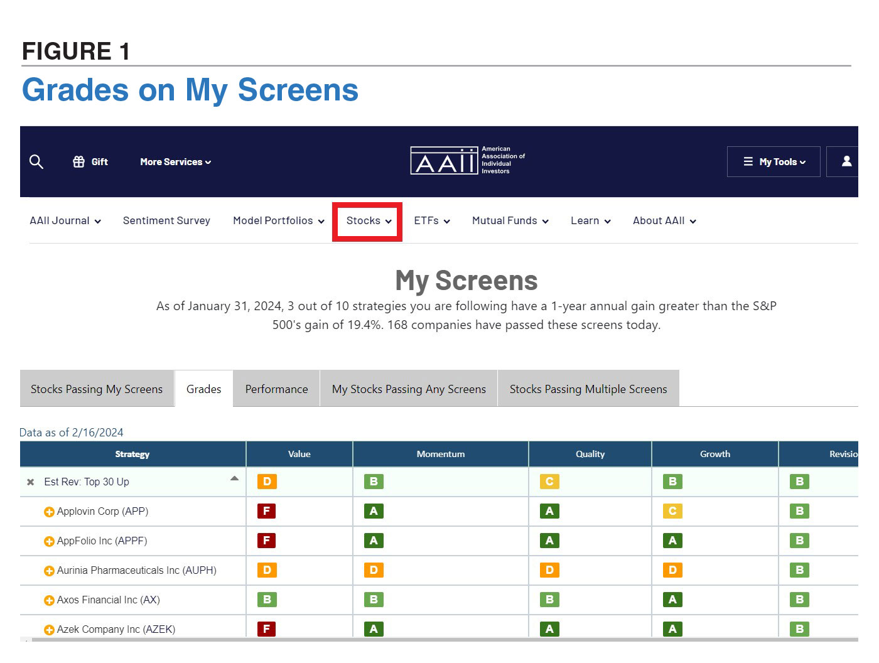Open Applovin Corp (APP) stock link
The height and width of the screenshot is (663, 879).
click(102, 512)
